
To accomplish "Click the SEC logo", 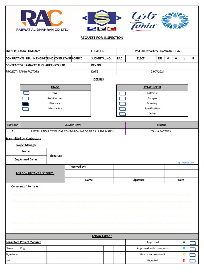I will [102, 20].
